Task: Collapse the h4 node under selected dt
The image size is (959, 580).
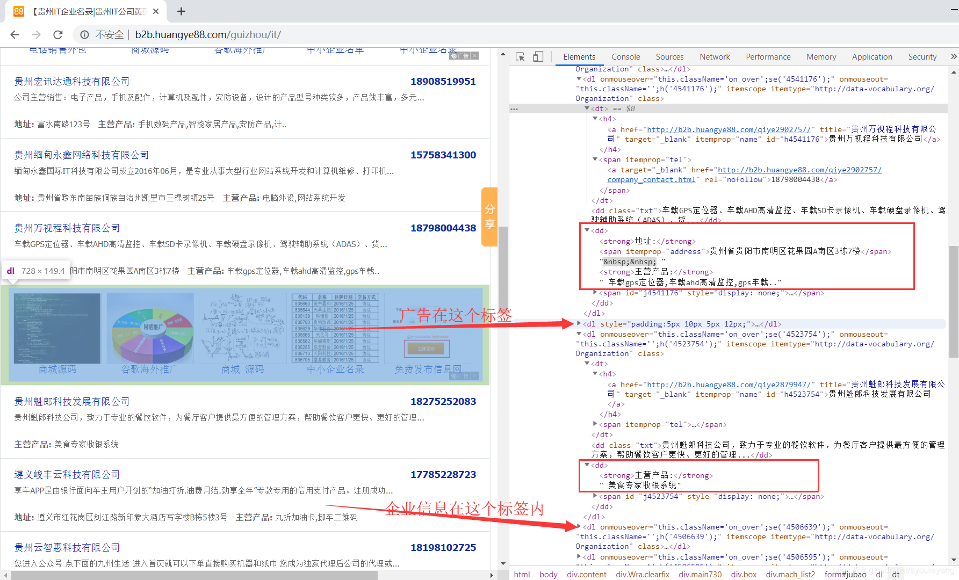Action: coord(595,119)
